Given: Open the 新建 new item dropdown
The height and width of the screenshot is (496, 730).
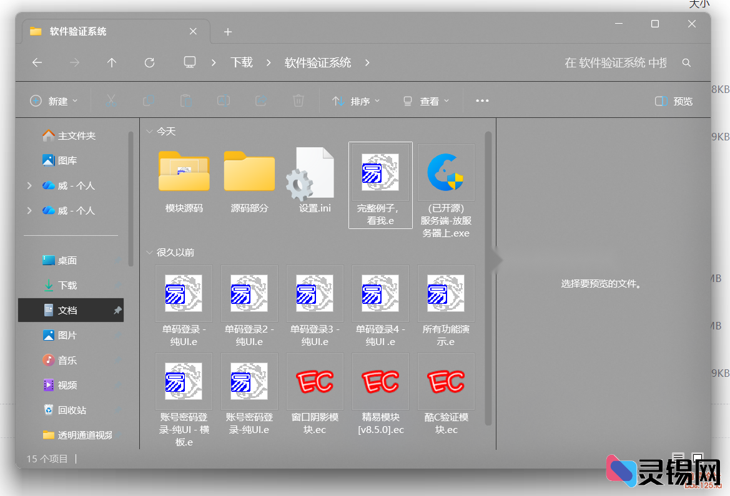Looking at the screenshot, I should coord(54,100).
